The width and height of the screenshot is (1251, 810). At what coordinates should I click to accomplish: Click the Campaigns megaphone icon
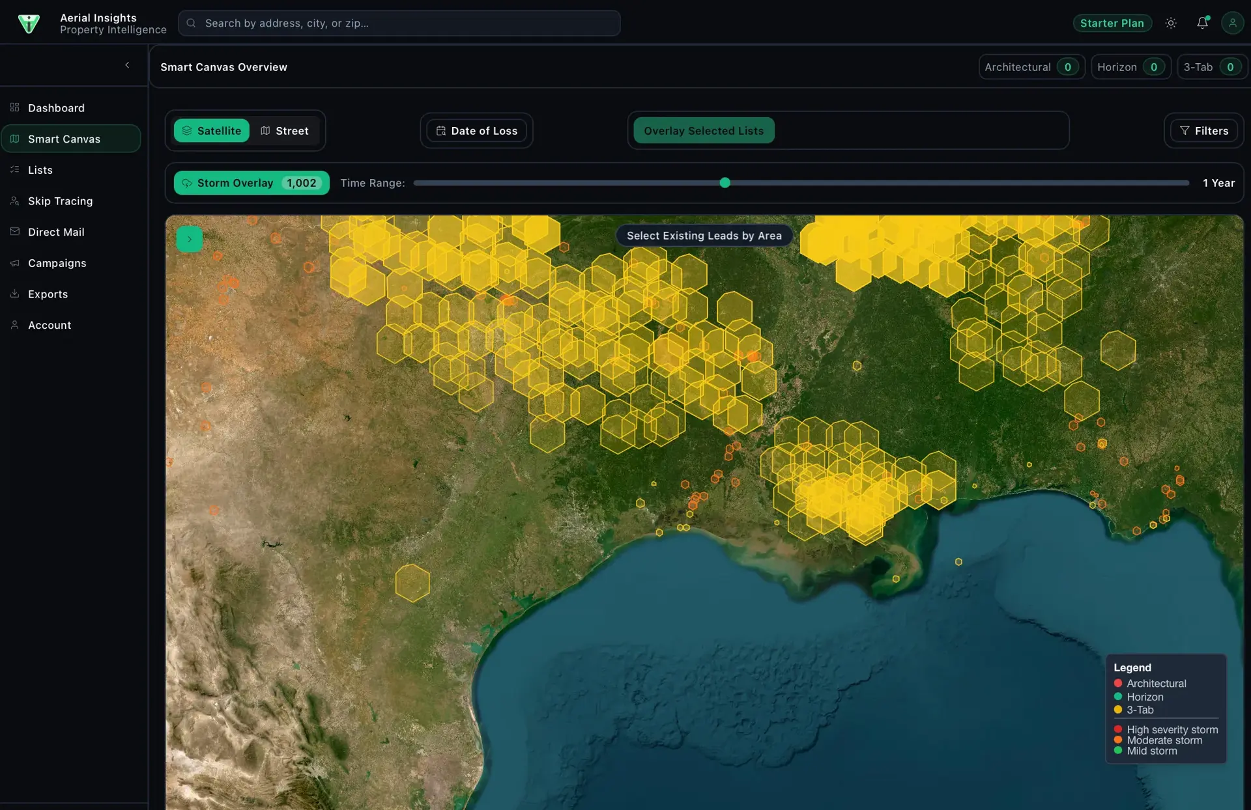[x=14, y=262]
